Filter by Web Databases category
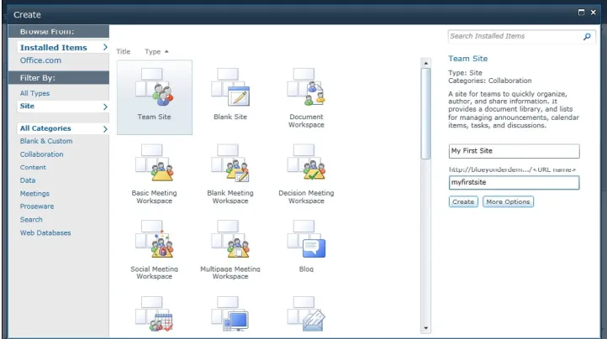 click(x=45, y=232)
